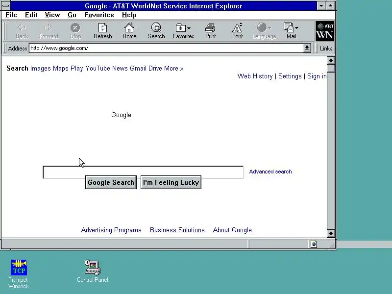Click the Language globe toolbar icon
Screen dimensions: 392x294
[x=262, y=27]
